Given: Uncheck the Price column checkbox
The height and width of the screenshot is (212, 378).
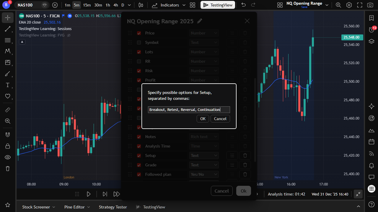Looking at the screenshot, I should pos(139,33).
